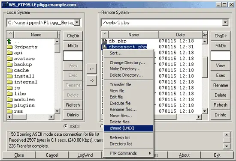Choose Make Directory... in context menu
The height and width of the screenshot is (161, 236).
[128, 69]
